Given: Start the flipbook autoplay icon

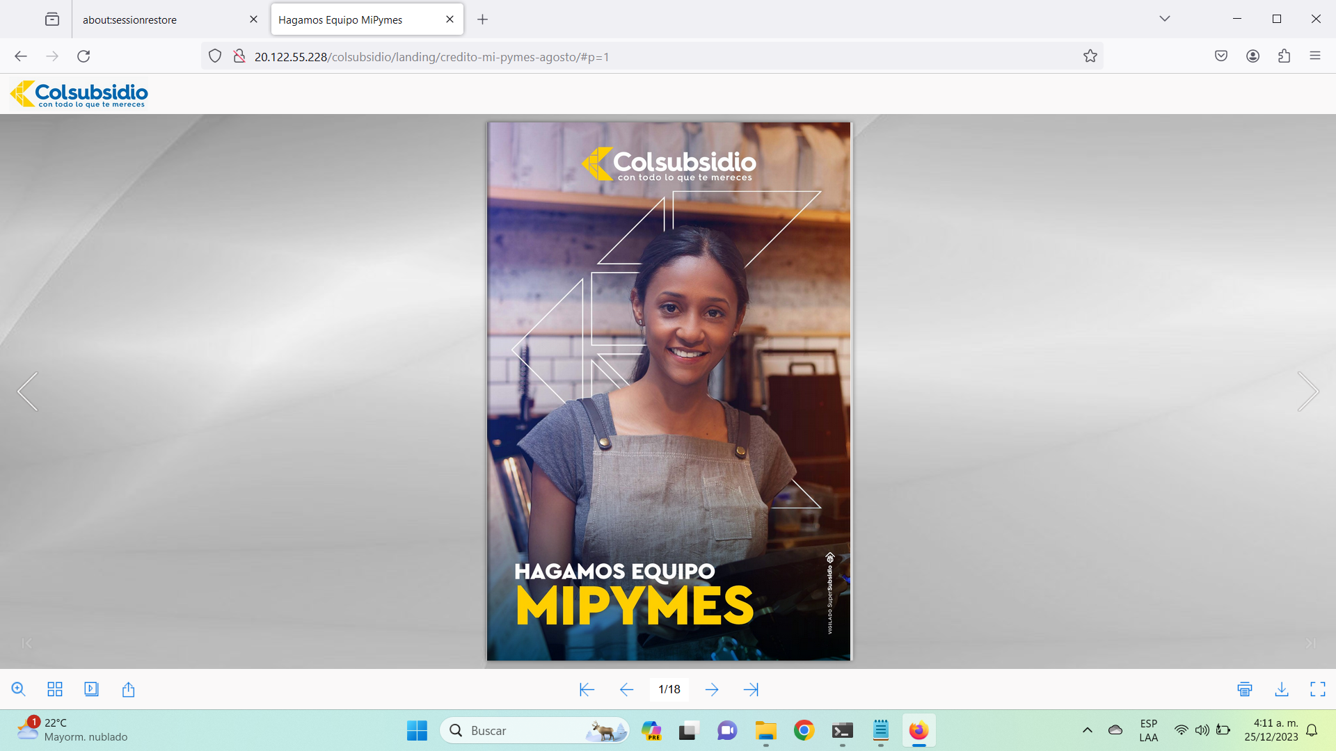Looking at the screenshot, I should click(91, 689).
